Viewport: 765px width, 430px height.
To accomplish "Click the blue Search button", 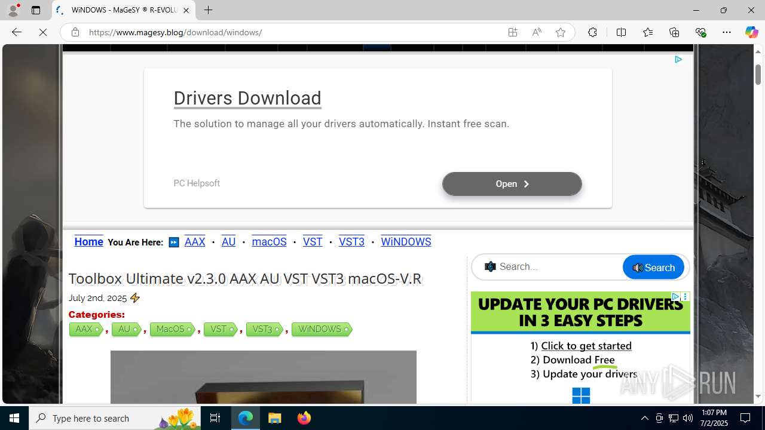I will pos(653,267).
